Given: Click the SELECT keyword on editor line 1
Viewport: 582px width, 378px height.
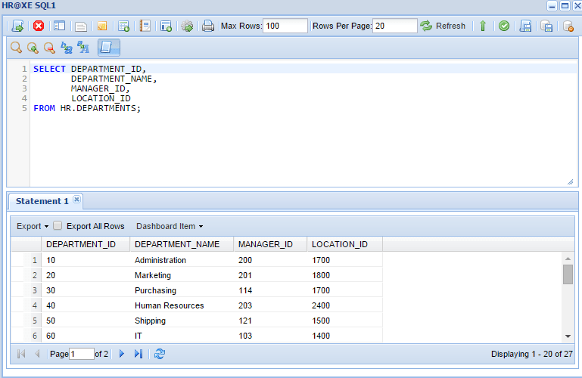Looking at the screenshot, I should pyautogui.click(x=49, y=69).
